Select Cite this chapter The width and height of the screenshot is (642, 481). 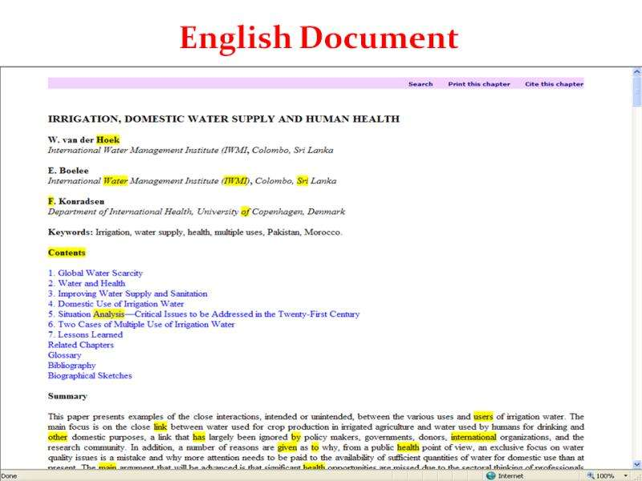(554, 84)
